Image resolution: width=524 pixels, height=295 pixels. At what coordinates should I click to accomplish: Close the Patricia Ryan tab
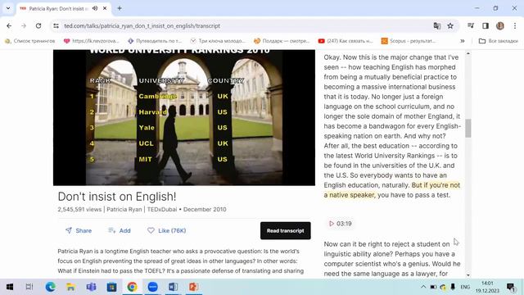[105, 8]
